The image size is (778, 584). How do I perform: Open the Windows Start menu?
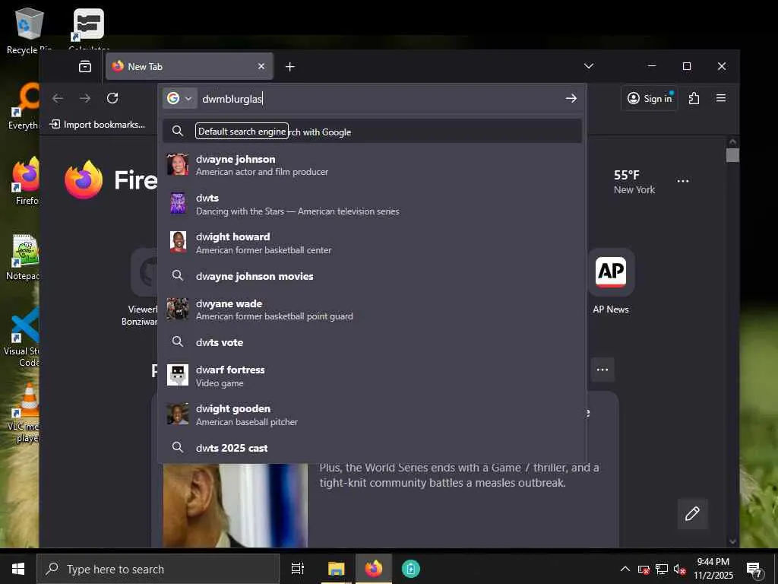click(18, 569)
